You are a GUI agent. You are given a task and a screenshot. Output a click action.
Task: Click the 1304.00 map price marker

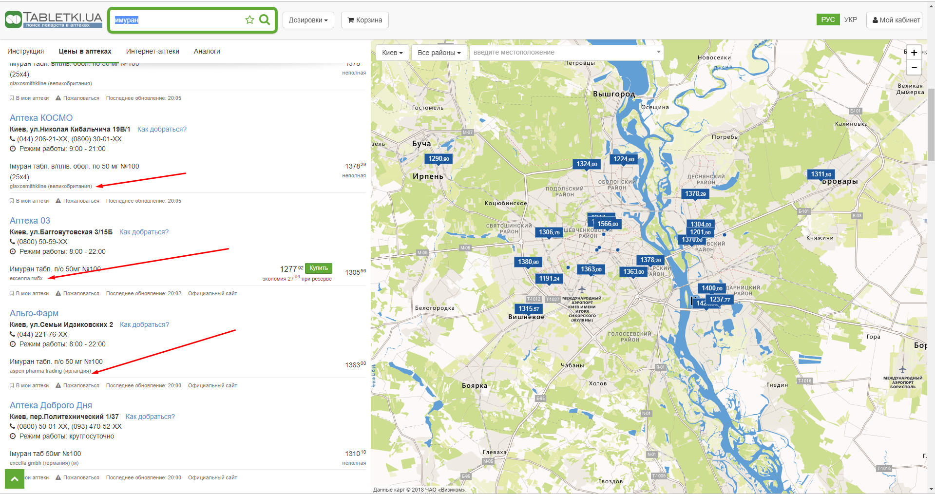click(701, 225)
